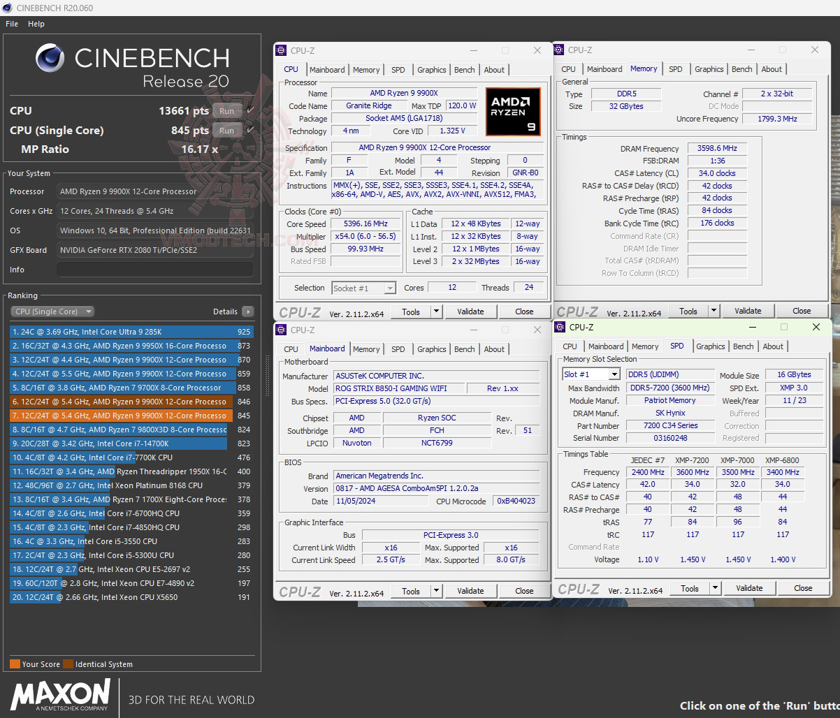This screenshot has height=718, width=840.
Task: Click Tools button in CPU tab window
Action: (x=411, y=312)
